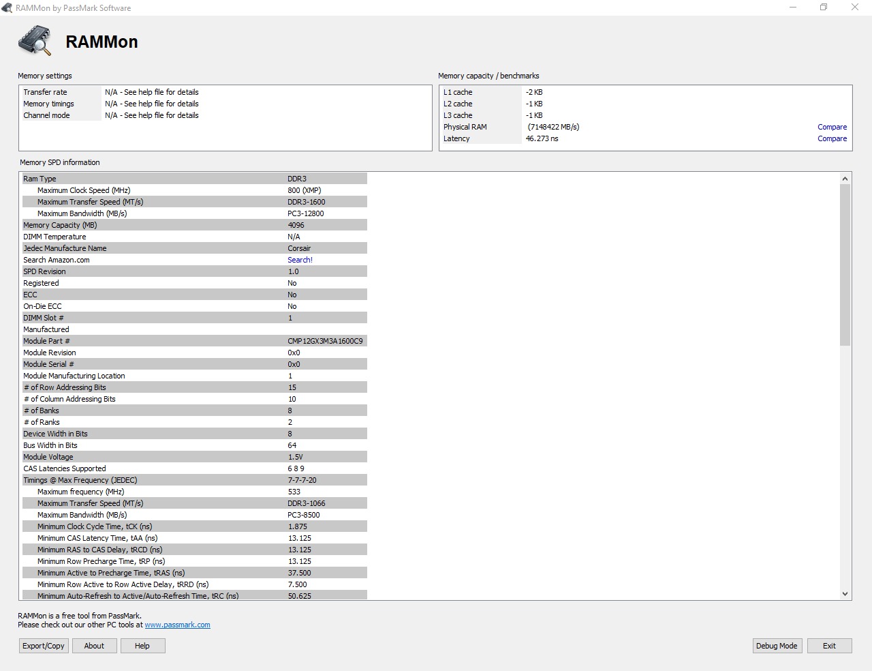Click the Corsair manufacturer value
The height and width of the screenshot is (671, 872).
(299, 248)
